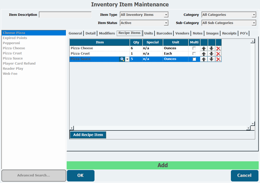The width and height of the screenshot is (260, 183).
Task: Enable Multi checkbox for Pizza Crust
Action: [x=194, y=54]
